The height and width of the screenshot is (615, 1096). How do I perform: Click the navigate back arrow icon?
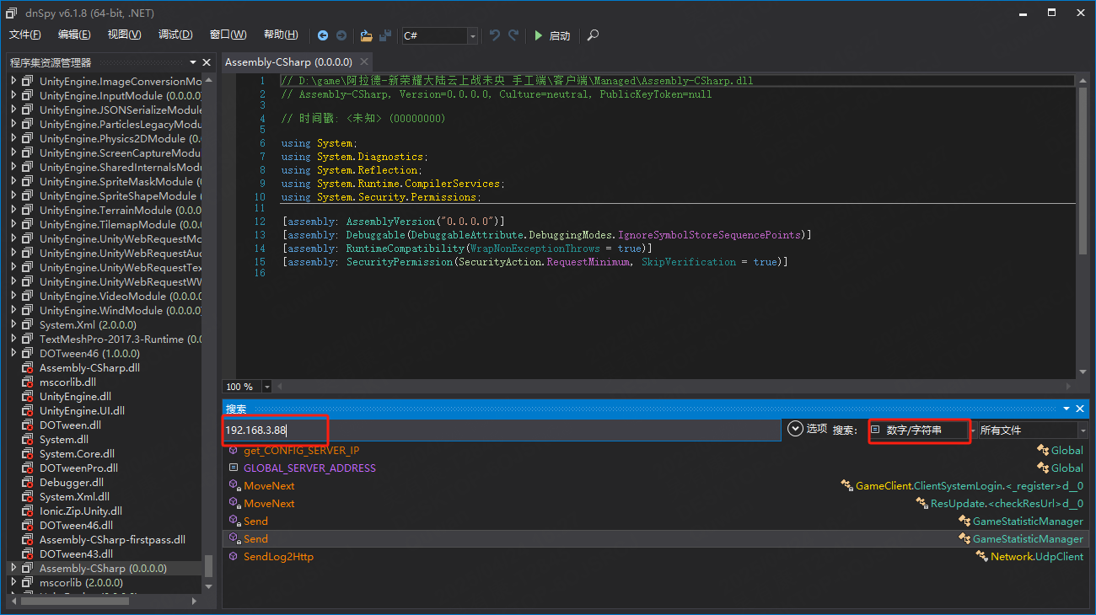tap(323, 35)
